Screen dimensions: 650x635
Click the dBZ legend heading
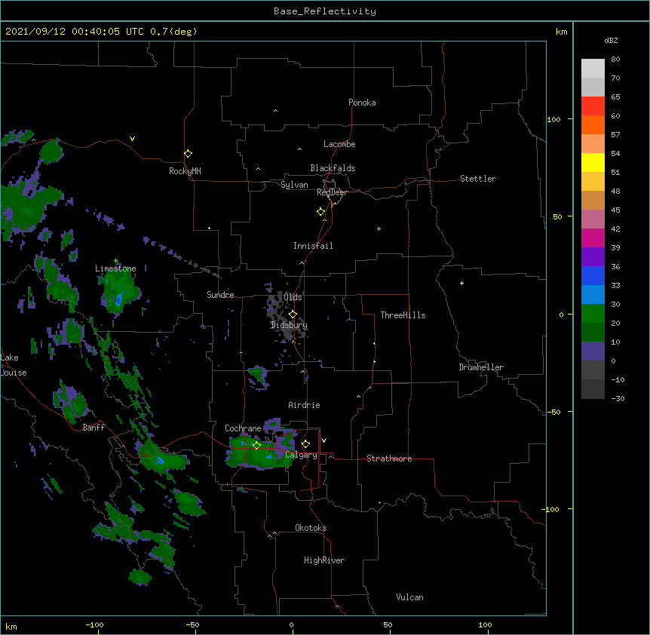pyautogui.click(x=611, y=40)
